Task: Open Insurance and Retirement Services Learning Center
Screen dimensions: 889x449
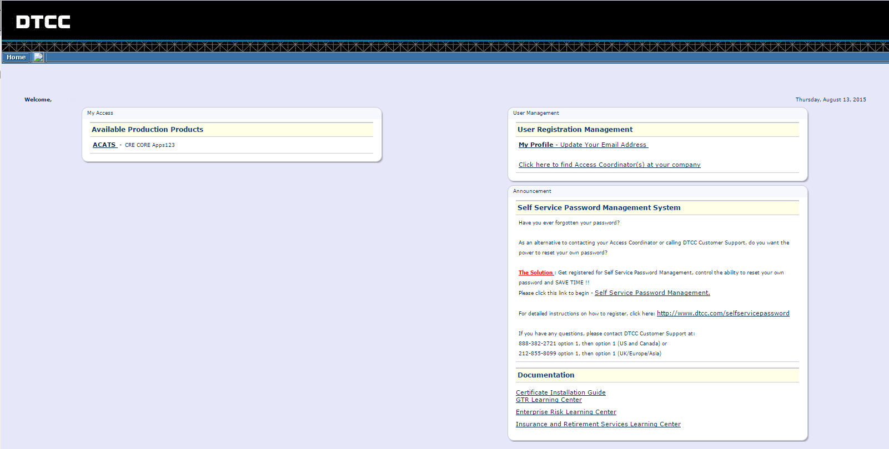Action: point(598,424)
